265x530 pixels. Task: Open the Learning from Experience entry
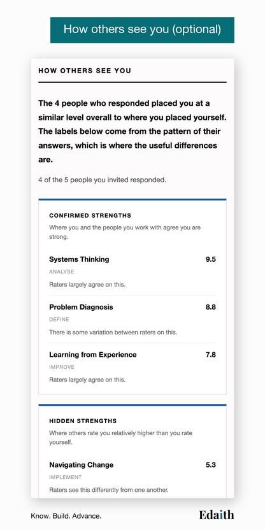coord(132,367)
